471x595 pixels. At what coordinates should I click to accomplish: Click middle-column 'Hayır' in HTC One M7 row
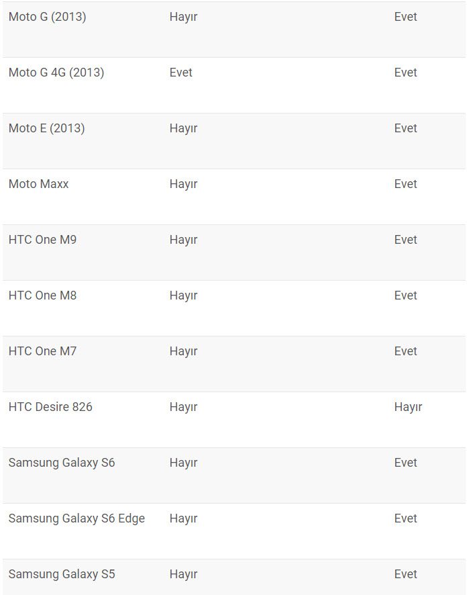pos(183,351)
